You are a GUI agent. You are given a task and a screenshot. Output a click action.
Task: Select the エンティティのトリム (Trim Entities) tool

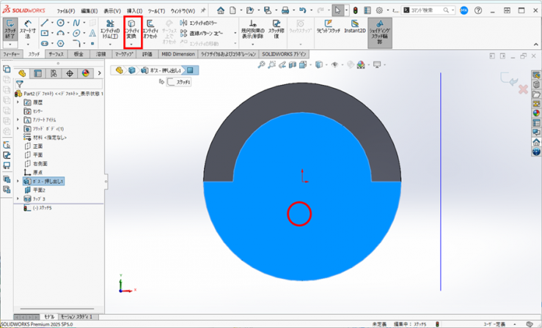[x=111, y=29]
